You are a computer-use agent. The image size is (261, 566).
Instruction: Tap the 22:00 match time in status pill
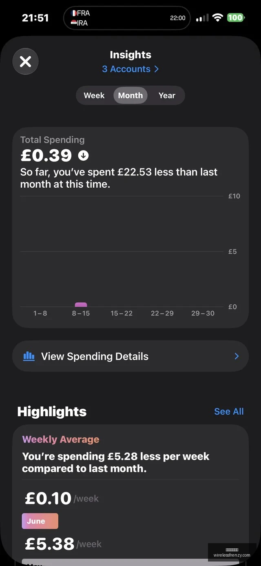tap(178, 18)
